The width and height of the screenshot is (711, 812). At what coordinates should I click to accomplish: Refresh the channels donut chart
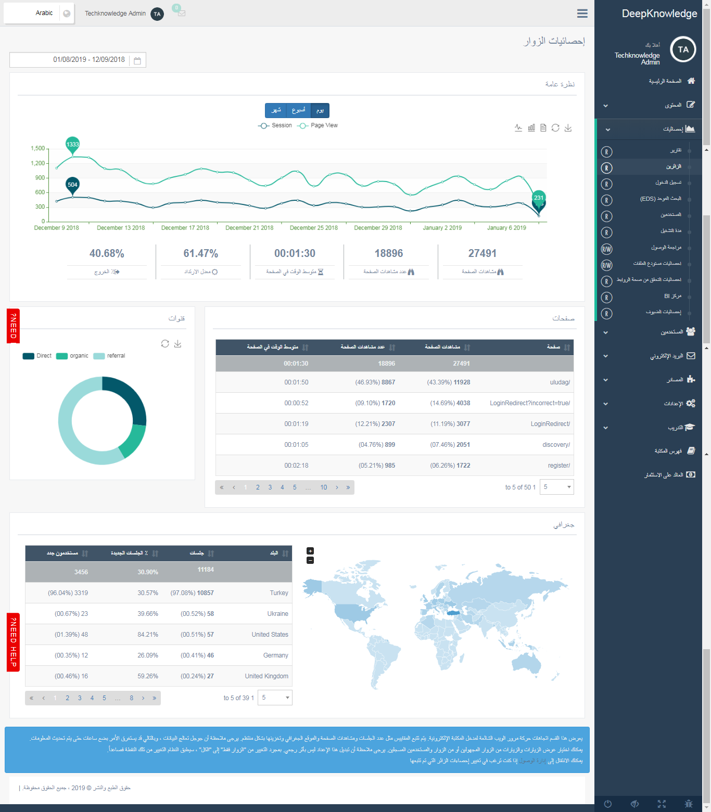(x=165, y=343)
